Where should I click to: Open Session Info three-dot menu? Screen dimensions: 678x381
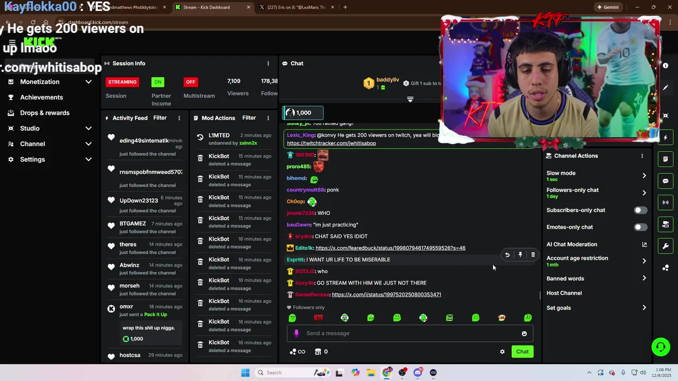pyautogui.click(x=268, y=63)
